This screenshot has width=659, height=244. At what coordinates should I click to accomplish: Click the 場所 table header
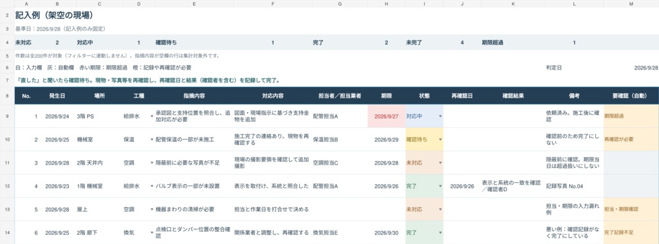100,96
